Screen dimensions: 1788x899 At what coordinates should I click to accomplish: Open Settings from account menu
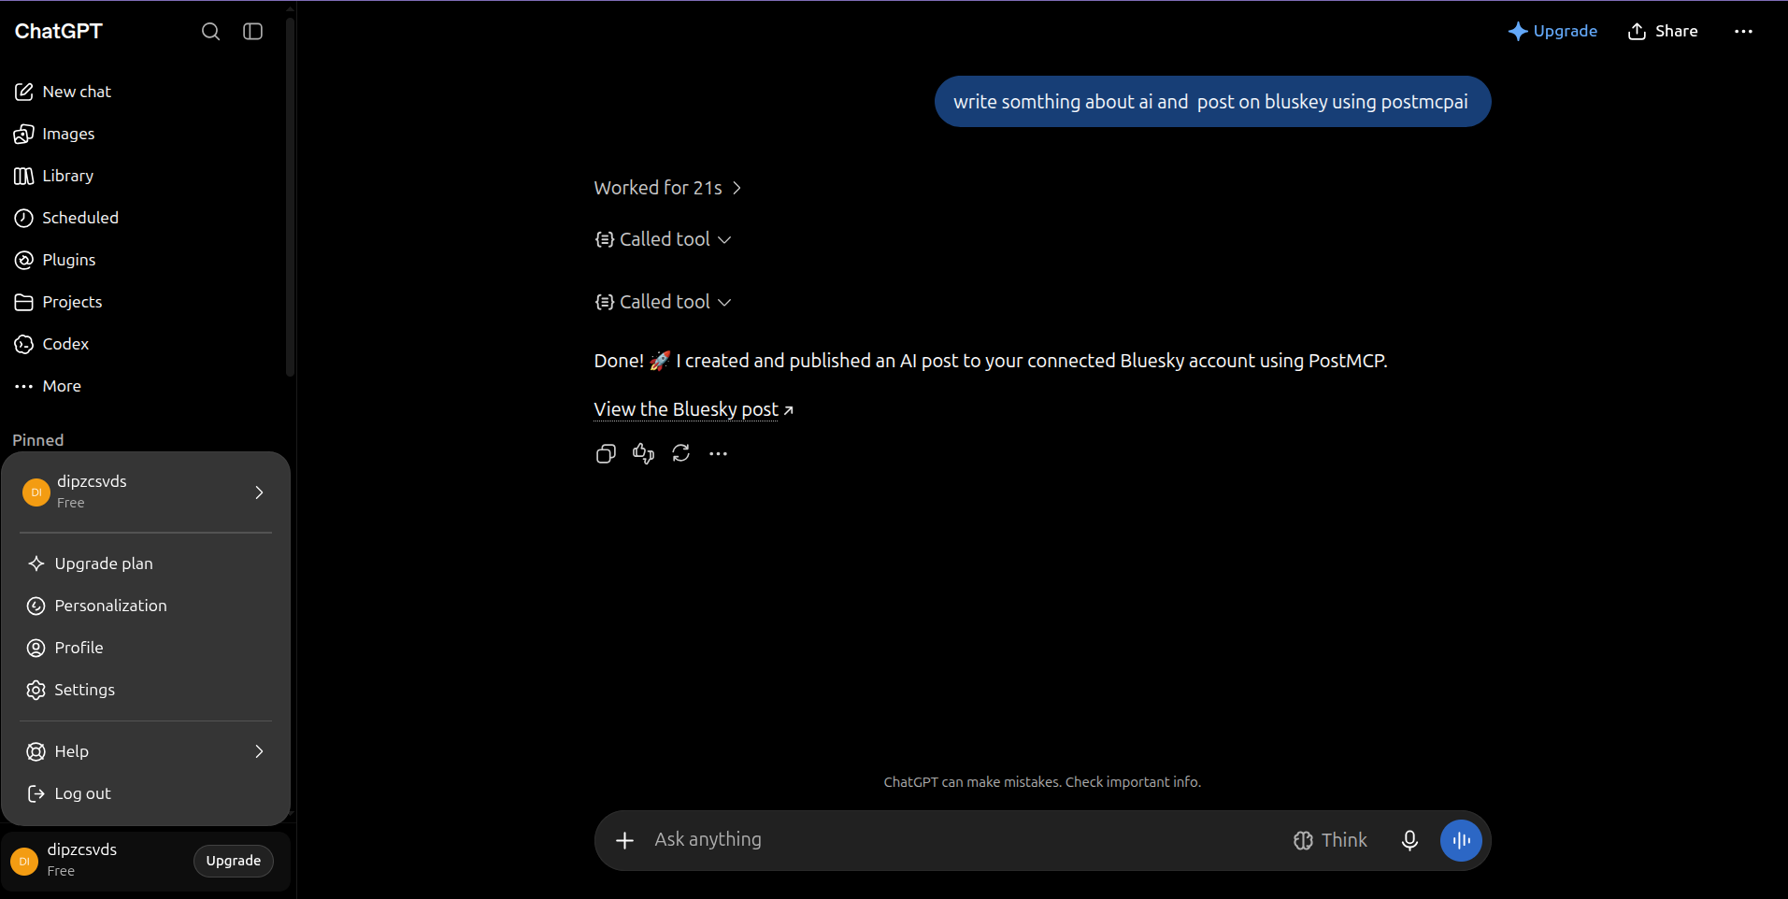coord(146,690)
